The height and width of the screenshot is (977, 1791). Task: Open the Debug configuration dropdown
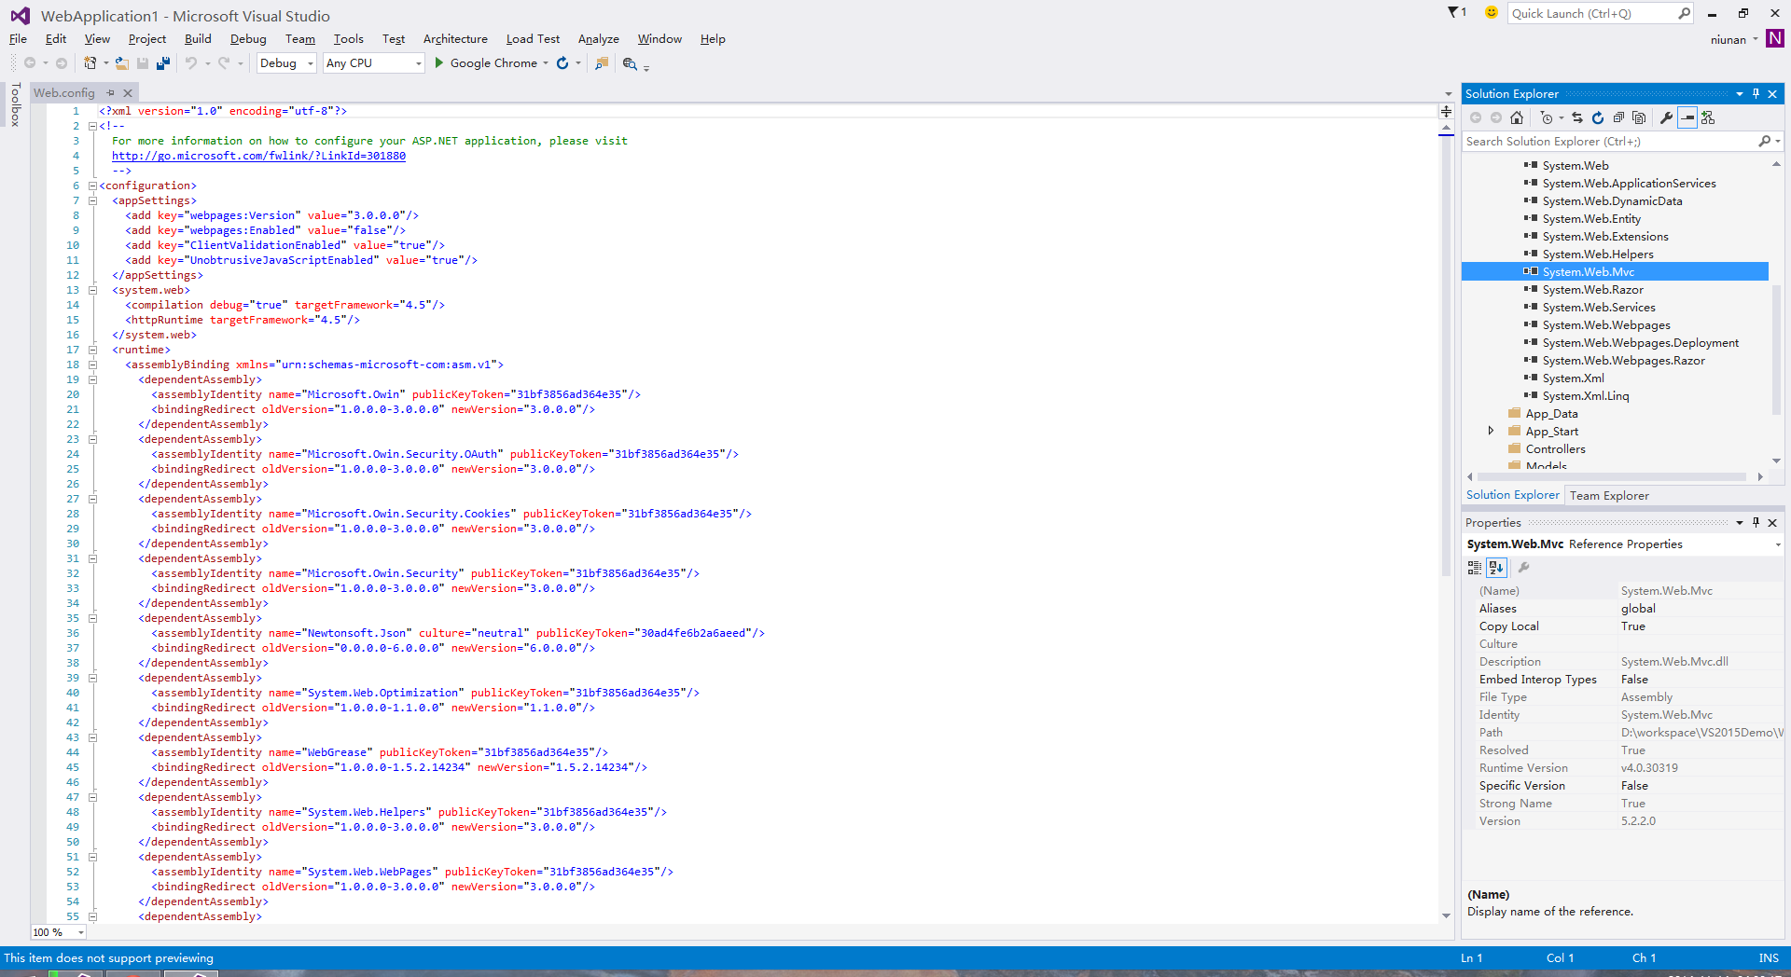coord(311,63)
